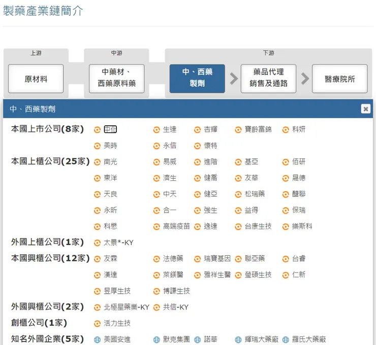
Task: Open the 雅祥生醫 company link
Action: 217,274
